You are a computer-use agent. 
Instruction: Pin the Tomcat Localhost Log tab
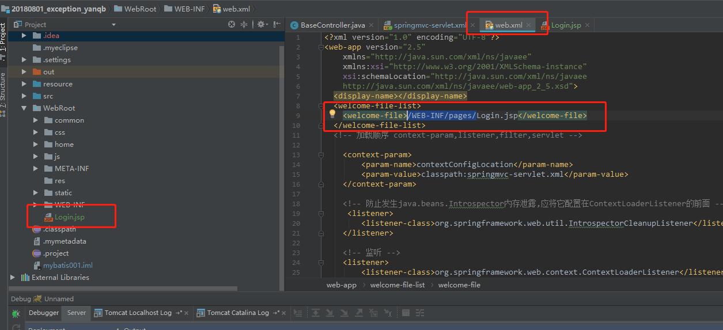click(x=179, y=313)
